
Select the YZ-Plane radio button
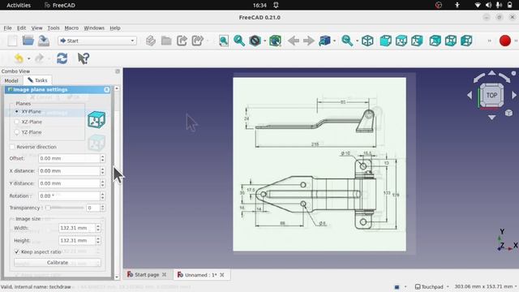point(16,132)
